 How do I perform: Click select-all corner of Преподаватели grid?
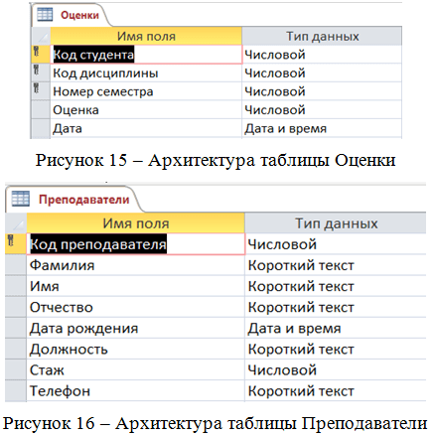coord(16,223)
